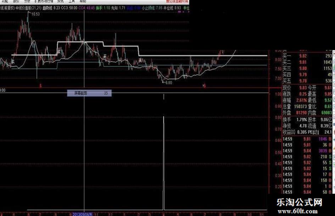Click the 6.80 low price label
This screenshot has width=335, height=216.
coord(169,83)
